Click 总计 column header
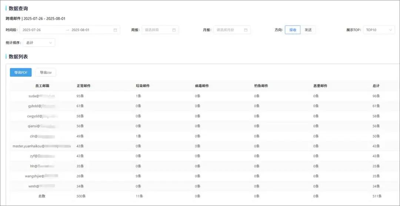The image size is (400, 206). coord(376,86)
